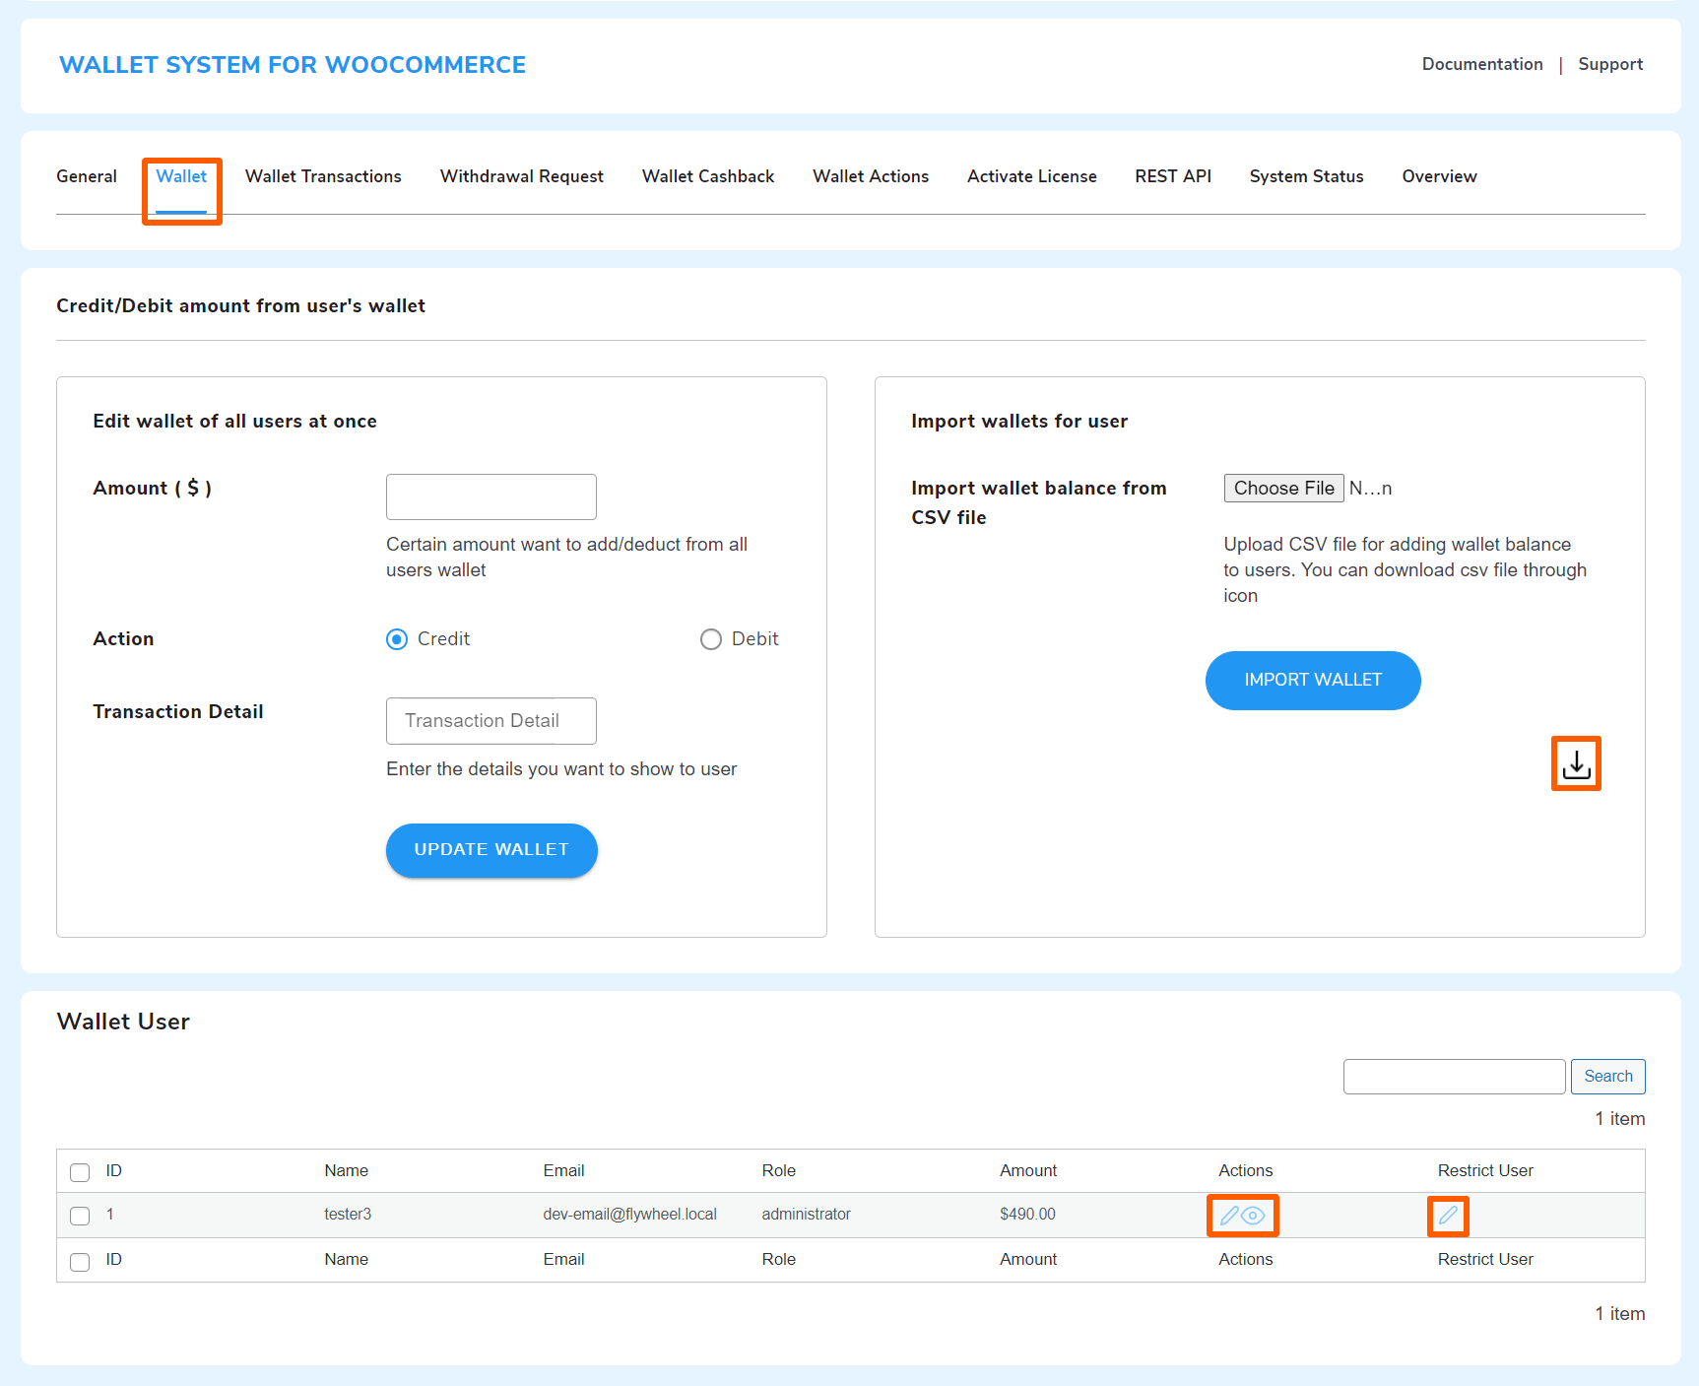Check the select-all box in table header
This screenshot has height=1386, width=1699.
(80, 1172)
